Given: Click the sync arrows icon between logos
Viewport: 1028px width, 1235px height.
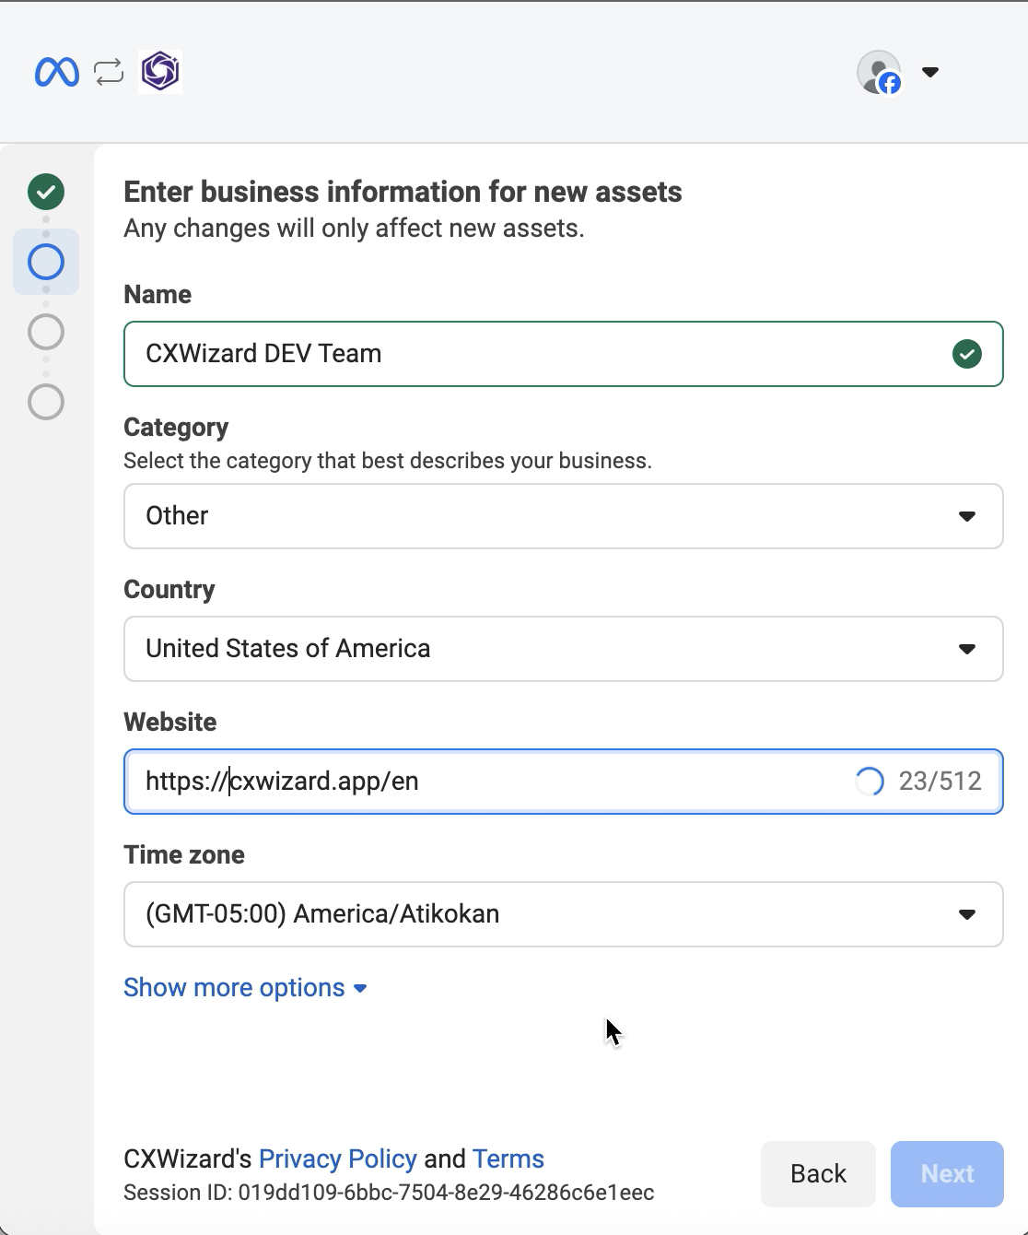Looking at the screenshot, I should pyautogui.click(x=109, y=72).
